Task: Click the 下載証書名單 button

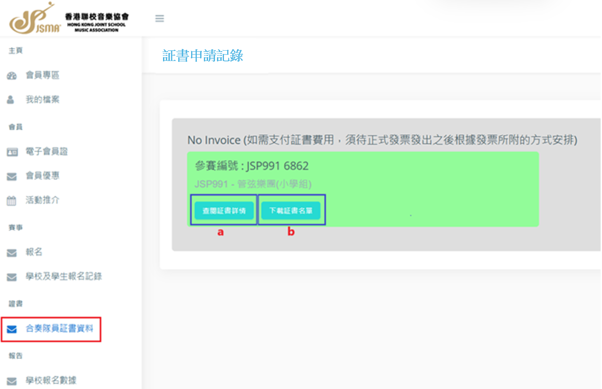Action: point(290,211)
